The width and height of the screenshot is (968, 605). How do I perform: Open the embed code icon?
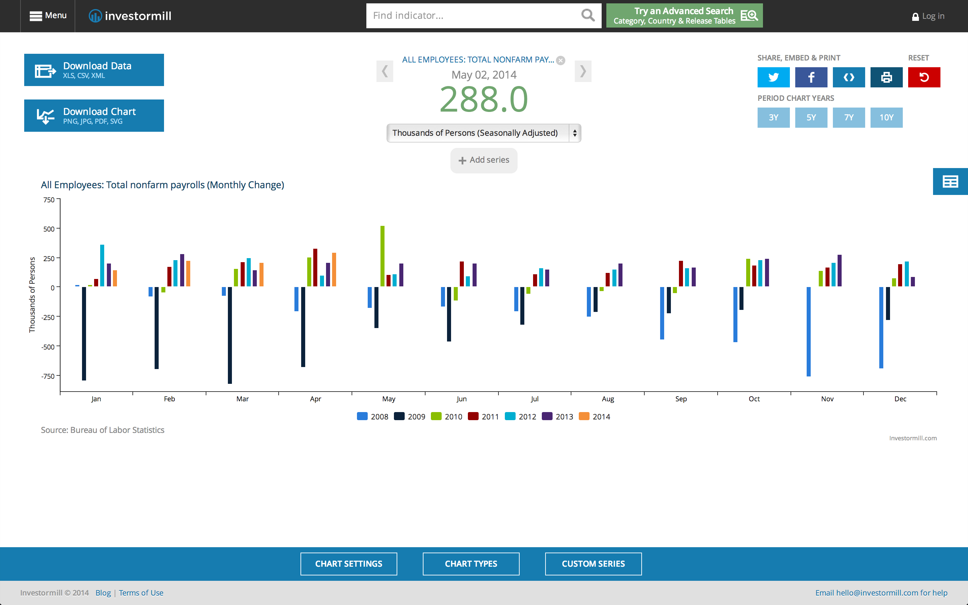click(x=848, y=77)
